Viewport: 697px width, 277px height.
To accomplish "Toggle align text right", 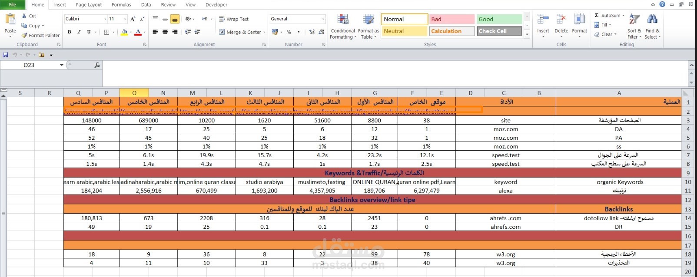I will point(175,32).
